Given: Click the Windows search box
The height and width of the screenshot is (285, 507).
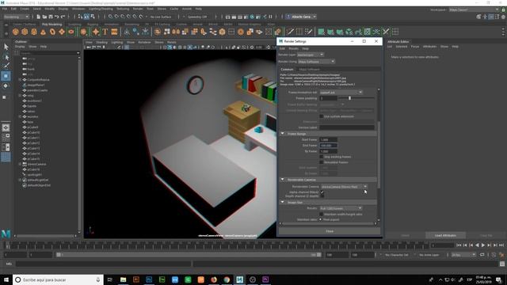Looking at the screenshot, I should click(x=58, y=279).
